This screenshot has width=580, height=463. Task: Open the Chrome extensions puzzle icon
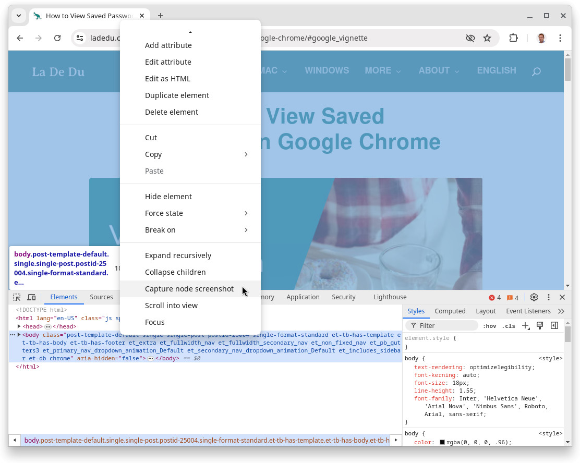(513, 38)
